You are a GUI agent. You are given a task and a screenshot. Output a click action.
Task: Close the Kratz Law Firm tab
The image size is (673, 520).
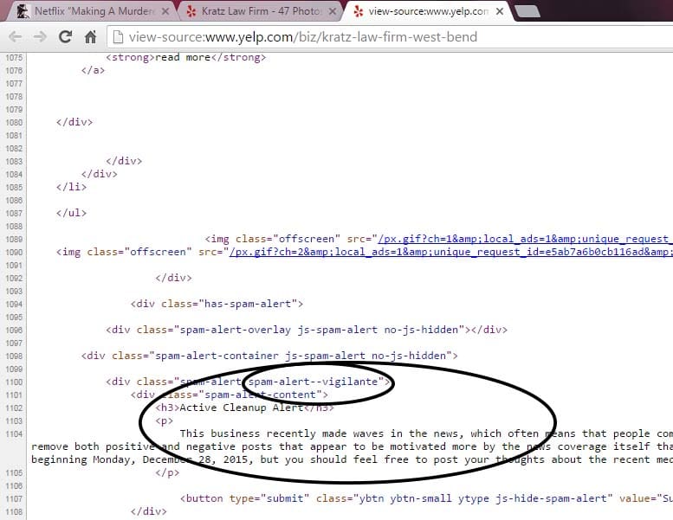click(333, 11)
